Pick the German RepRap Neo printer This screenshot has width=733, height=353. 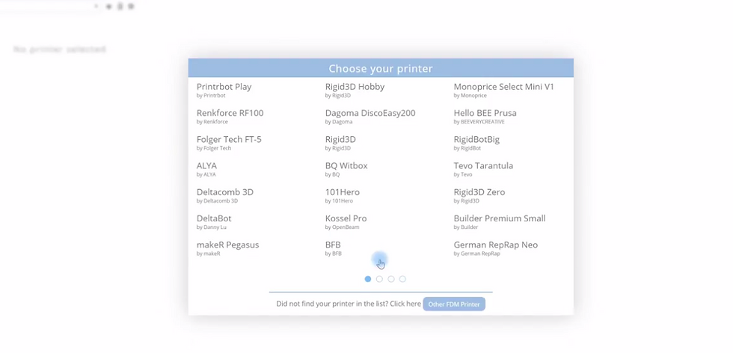(496, 248)
